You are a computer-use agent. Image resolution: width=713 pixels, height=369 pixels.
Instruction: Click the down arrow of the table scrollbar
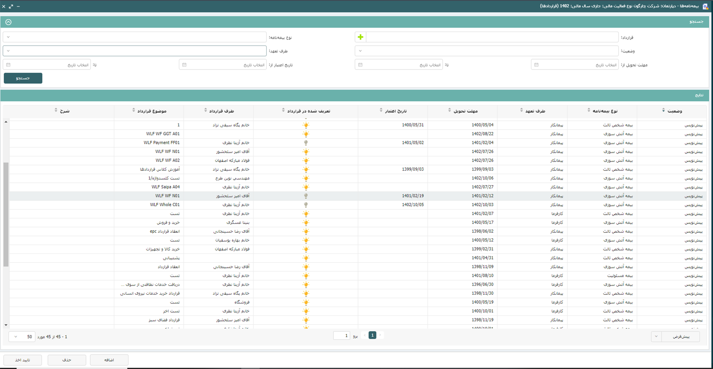[x=6, y=325]
